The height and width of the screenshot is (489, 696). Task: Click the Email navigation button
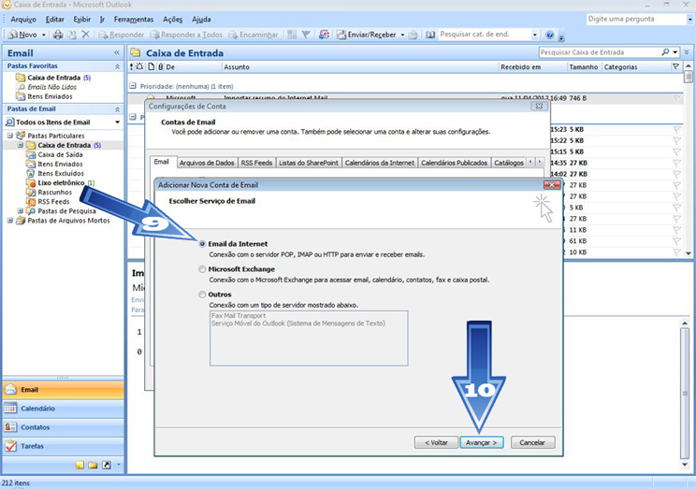[x=63, y=390]
